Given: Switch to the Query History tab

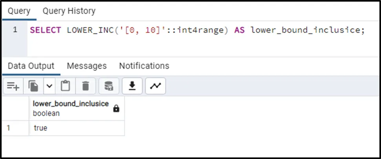Looking at the screenshot, I should pos(69,11).
